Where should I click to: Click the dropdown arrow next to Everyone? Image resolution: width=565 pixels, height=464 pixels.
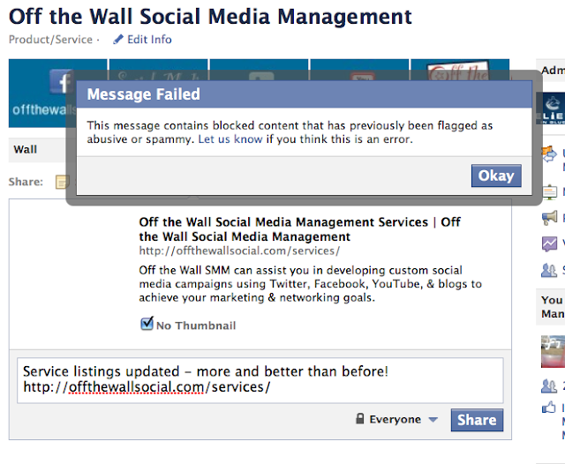[433, 420]
